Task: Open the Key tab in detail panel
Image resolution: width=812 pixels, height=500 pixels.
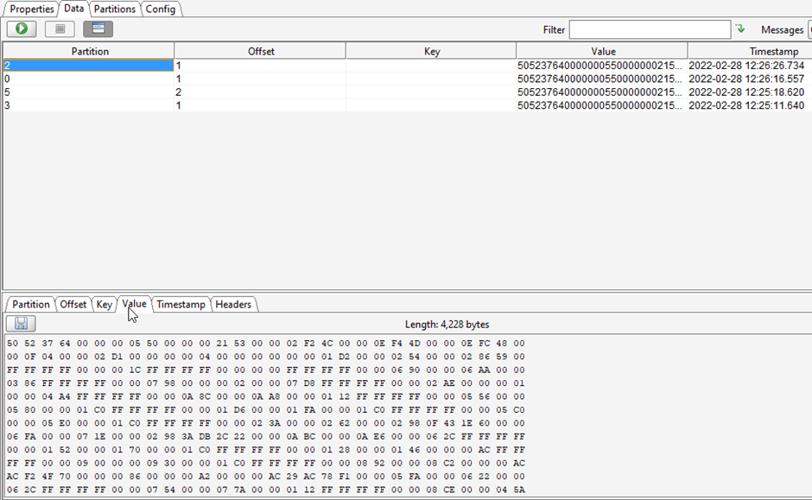Action: click(x=104, y=304)
